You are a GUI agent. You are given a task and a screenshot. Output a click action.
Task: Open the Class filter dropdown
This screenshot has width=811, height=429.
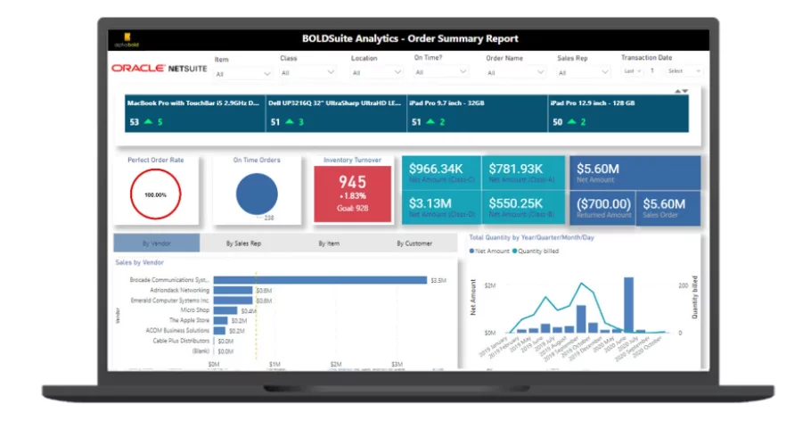[x=307, y=72]
